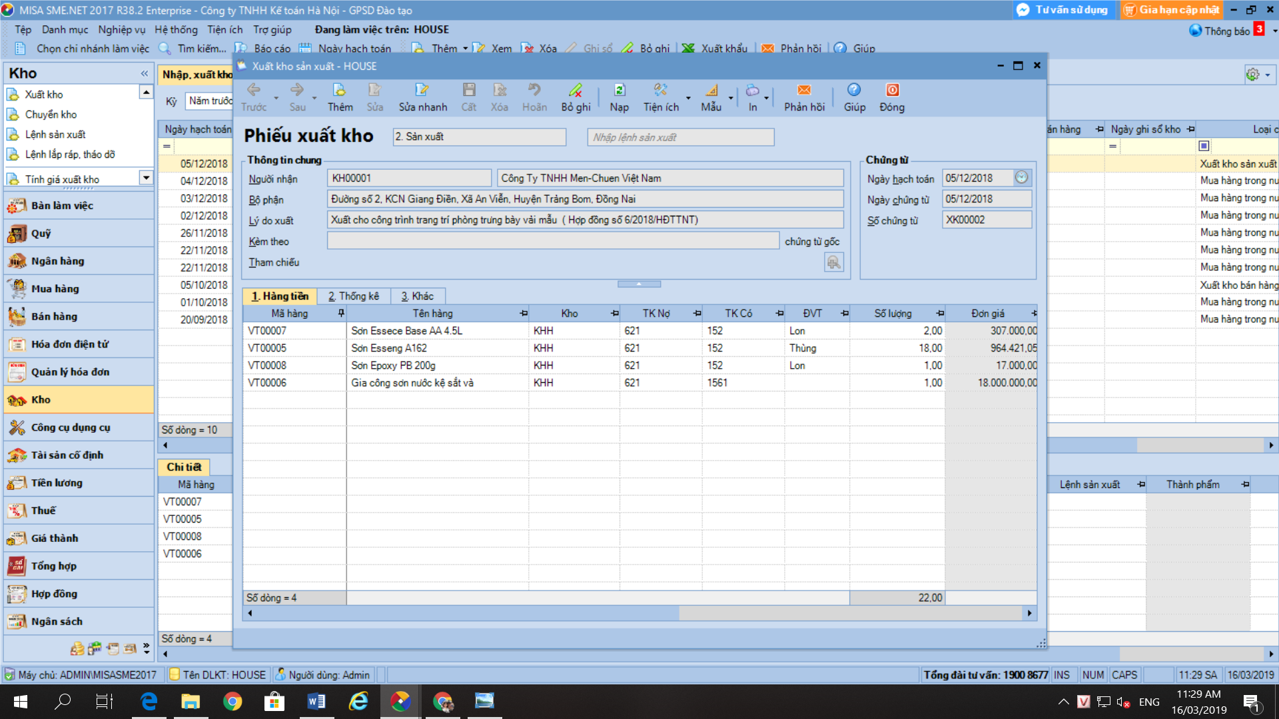The image size is (1279, 719).
Task: Collapse the Kho side panel
Action: [x=145, y=73]
